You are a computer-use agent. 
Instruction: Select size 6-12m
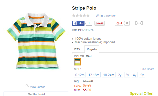tap(80, 75)
